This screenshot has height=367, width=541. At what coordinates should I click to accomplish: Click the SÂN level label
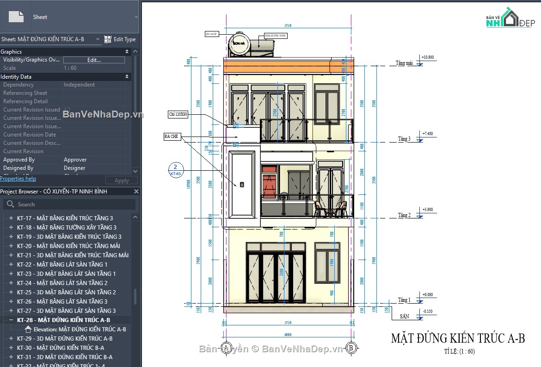tap(405, 316)
